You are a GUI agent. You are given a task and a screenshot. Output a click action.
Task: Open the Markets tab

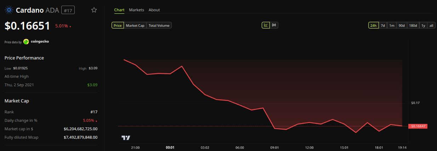pos(136,10)
